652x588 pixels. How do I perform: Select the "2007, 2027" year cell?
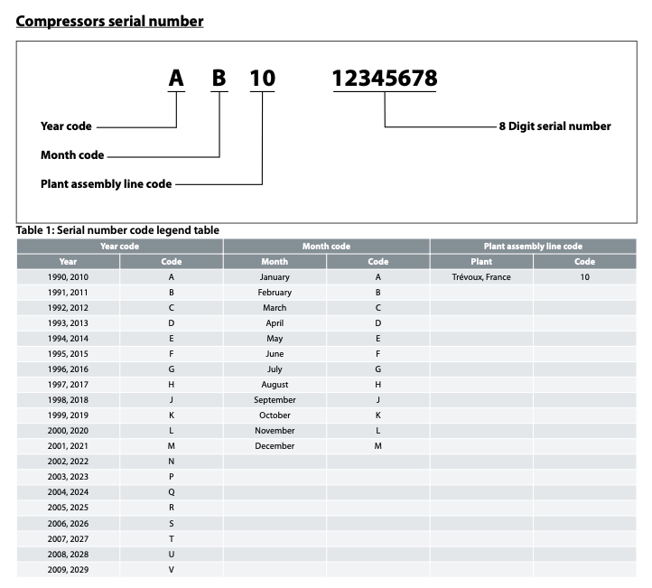pyautogui.click(x=69, y=538)
